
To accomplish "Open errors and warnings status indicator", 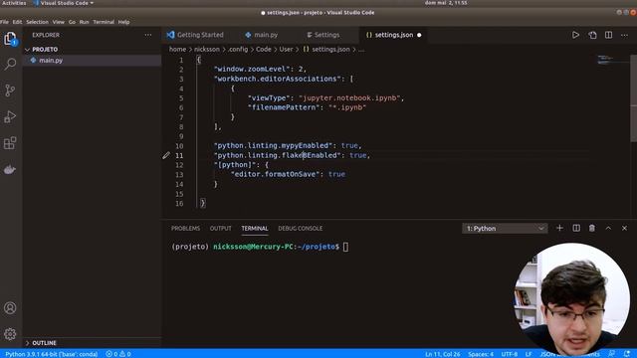I will click(118, 354).
